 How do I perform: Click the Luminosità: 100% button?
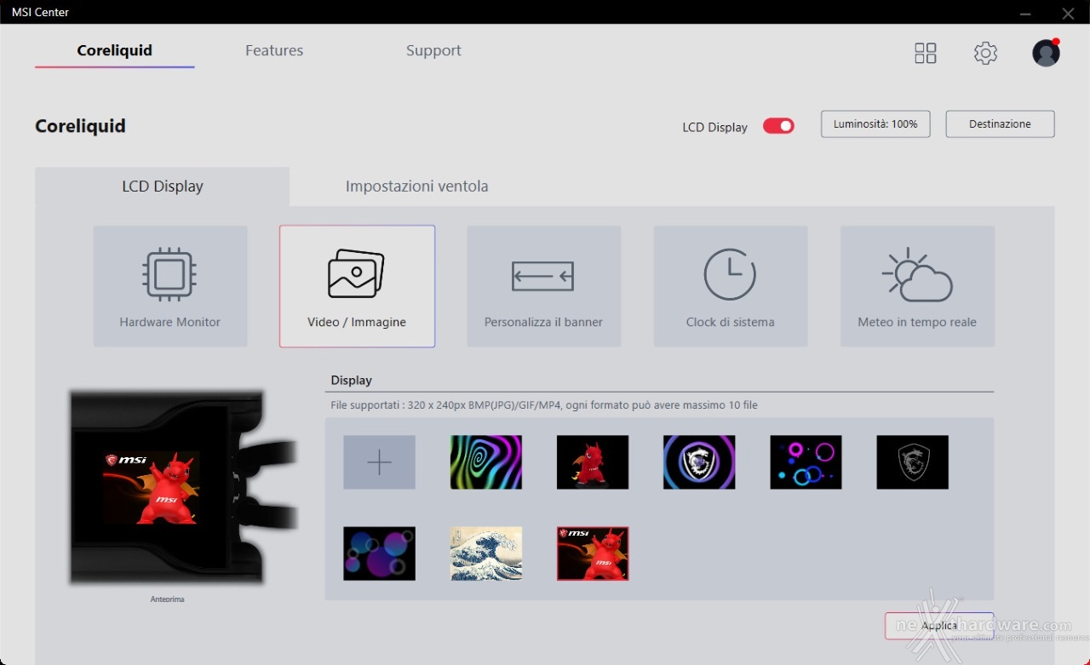pos(875,124)
